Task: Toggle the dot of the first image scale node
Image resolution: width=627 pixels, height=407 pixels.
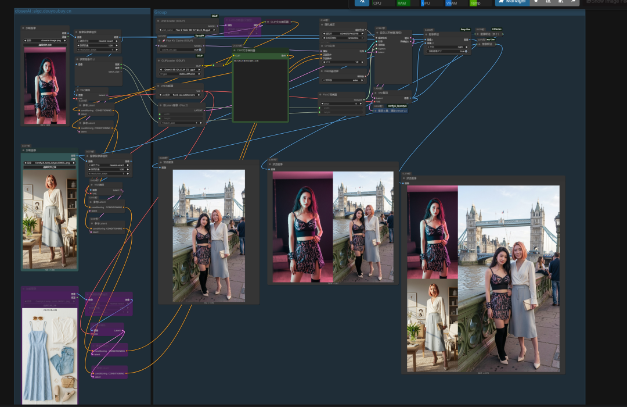Action: pyautogui.click(x=77, y=32)
